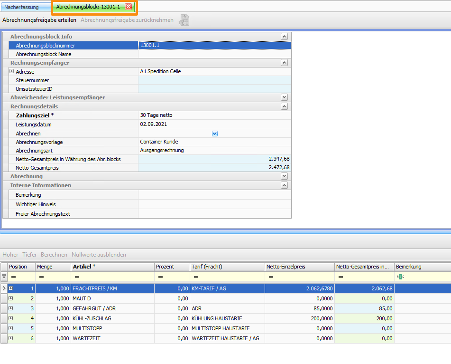Close the Abrechnungsblock 13001.1 tab
Image resolution: width=451 pixels, height=364 pixels.
[128, 7]
